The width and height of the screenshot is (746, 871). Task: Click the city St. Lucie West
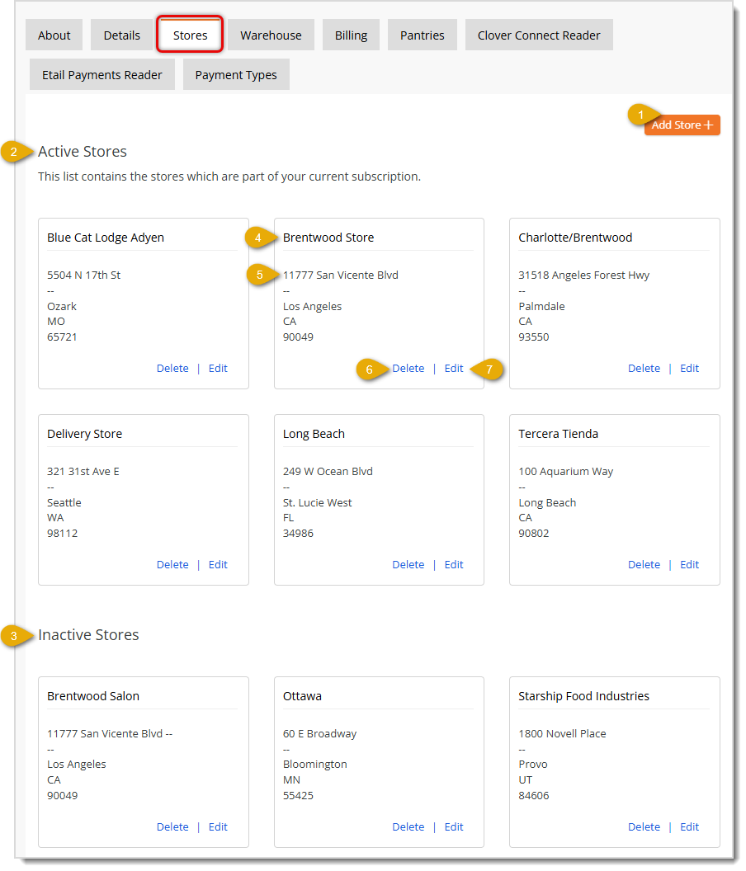(x=317, y=502)
